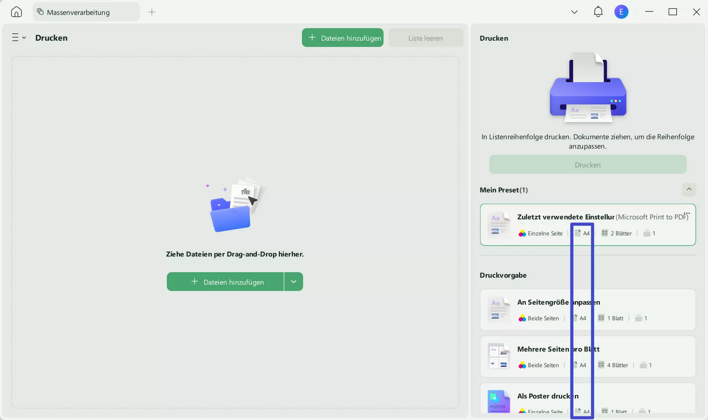Click the Mein Preset(1) heading
The height and width of the screenshot is (420, 708).
click(504, 190)
